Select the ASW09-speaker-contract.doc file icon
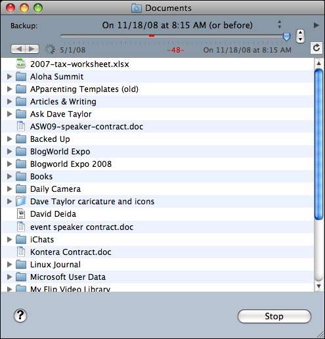This screenshot has height=339, width=325. [21, 126]
